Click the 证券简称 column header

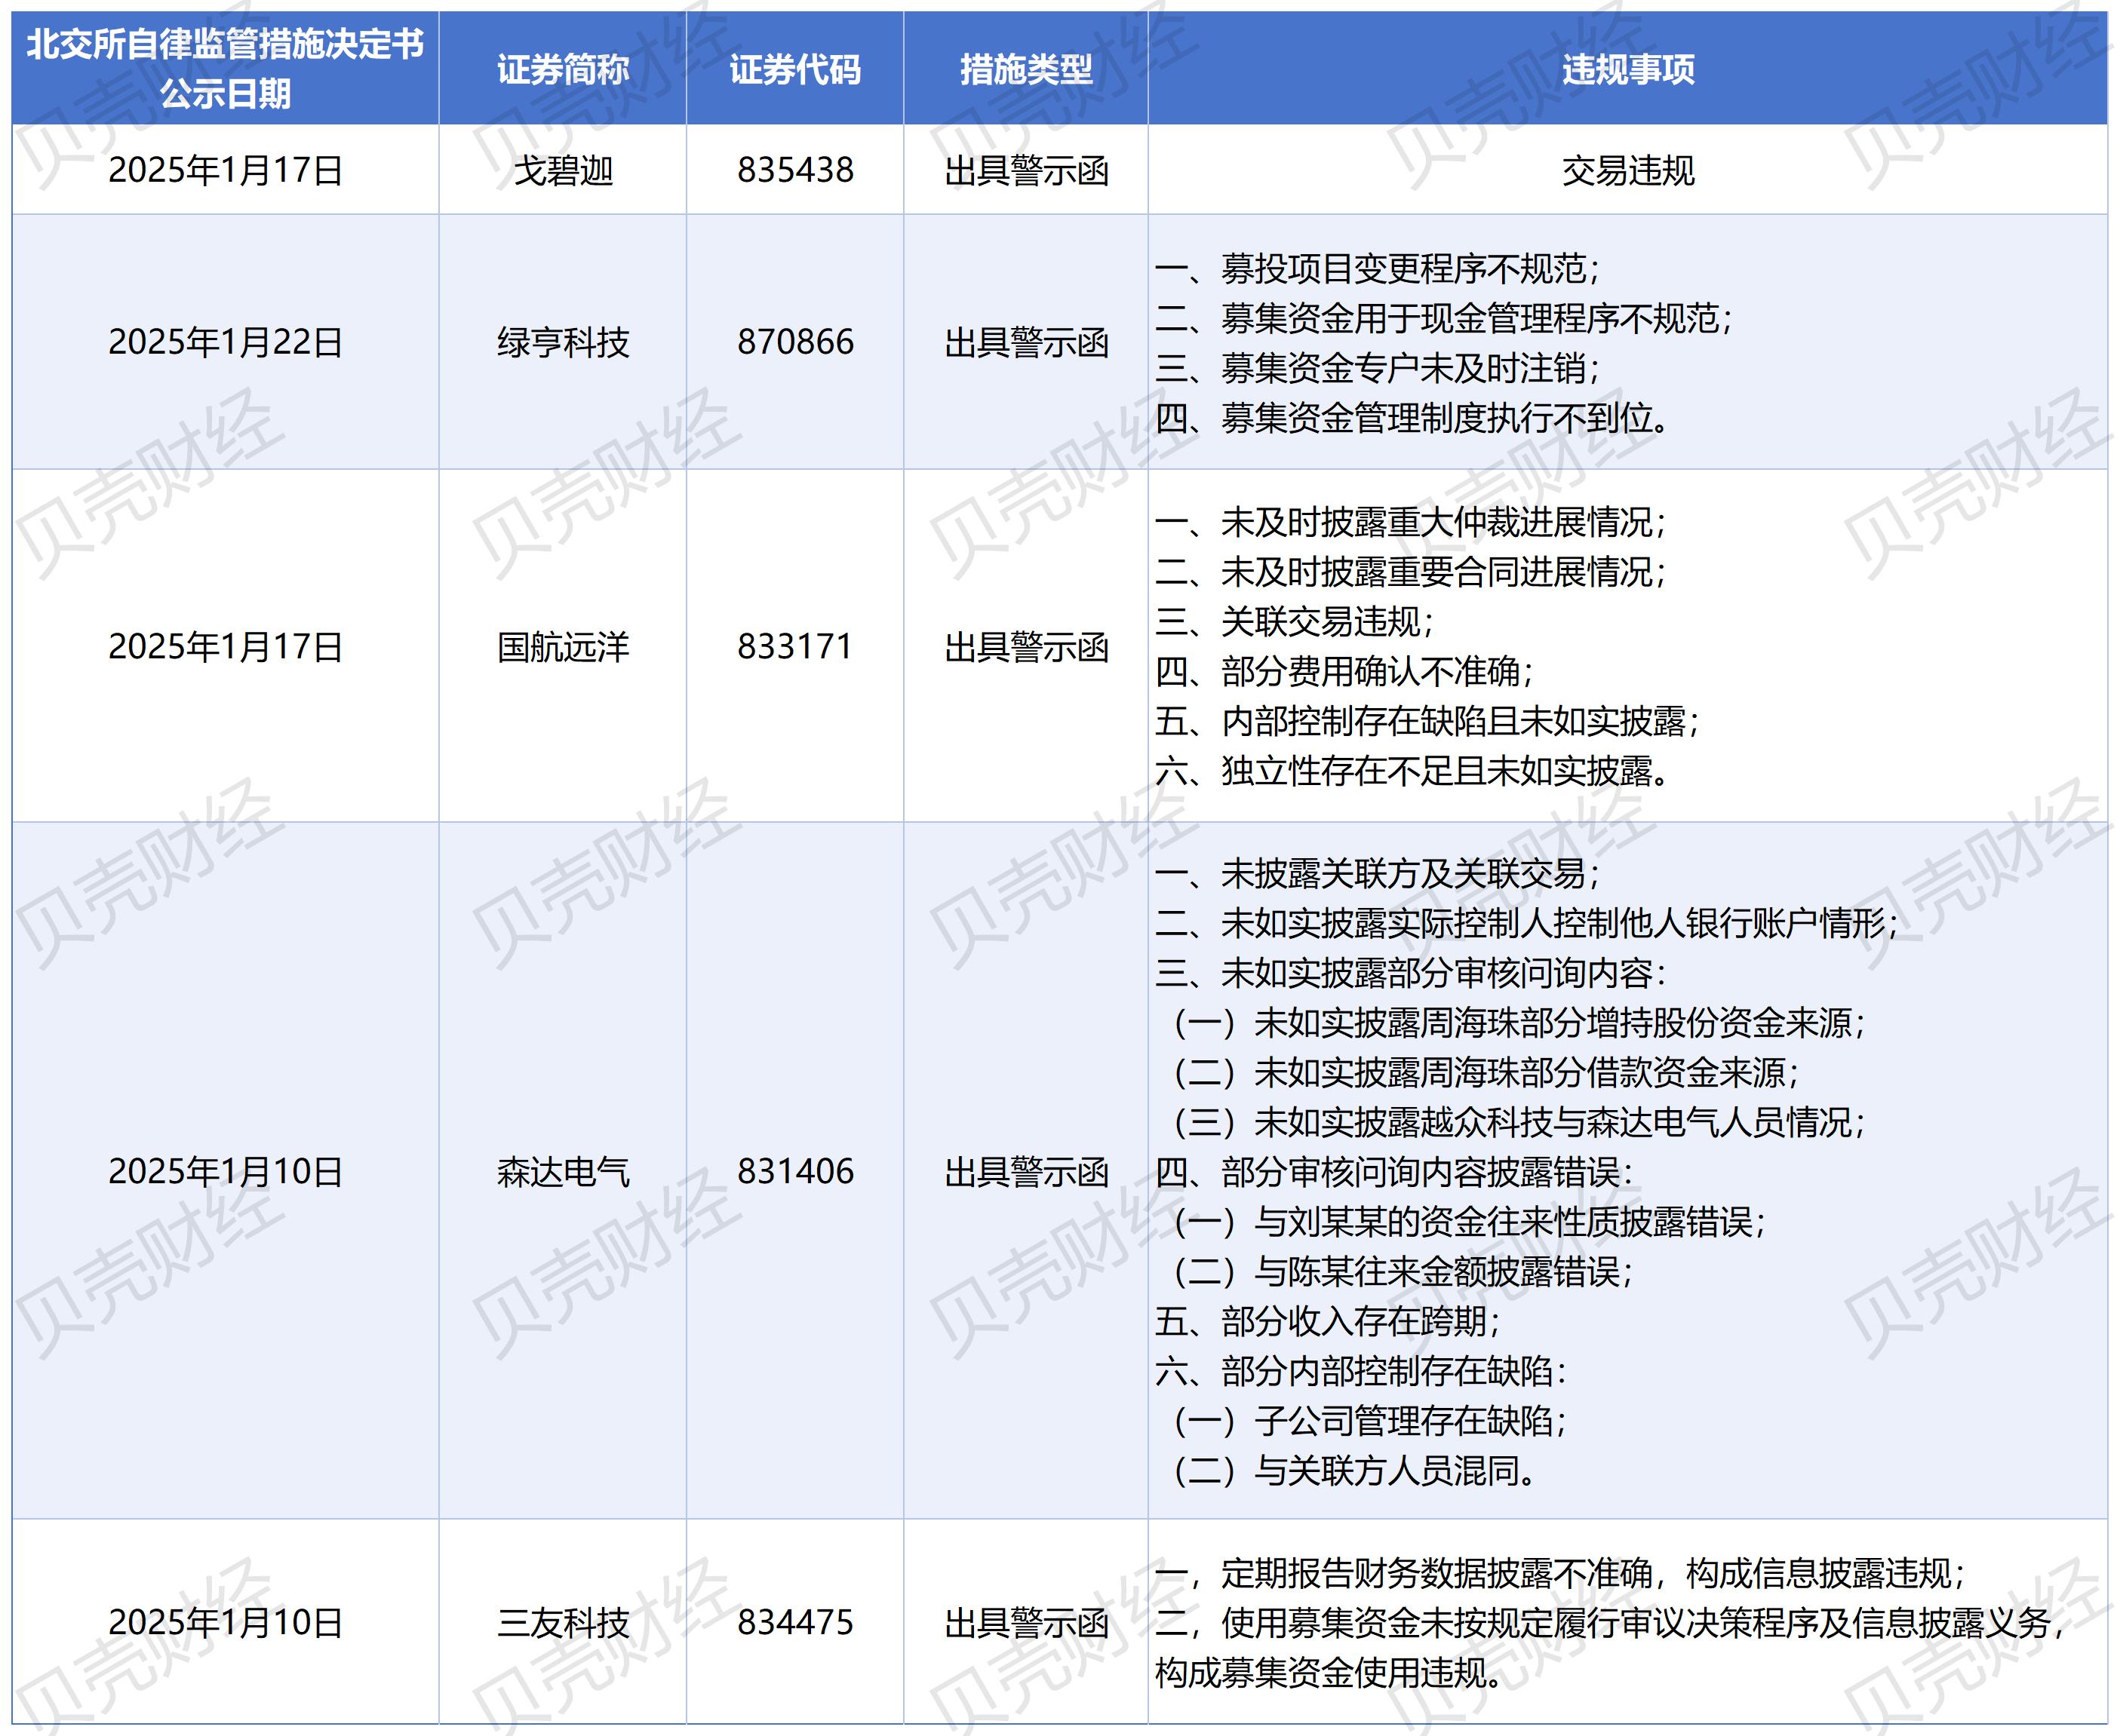click(562, 69)
